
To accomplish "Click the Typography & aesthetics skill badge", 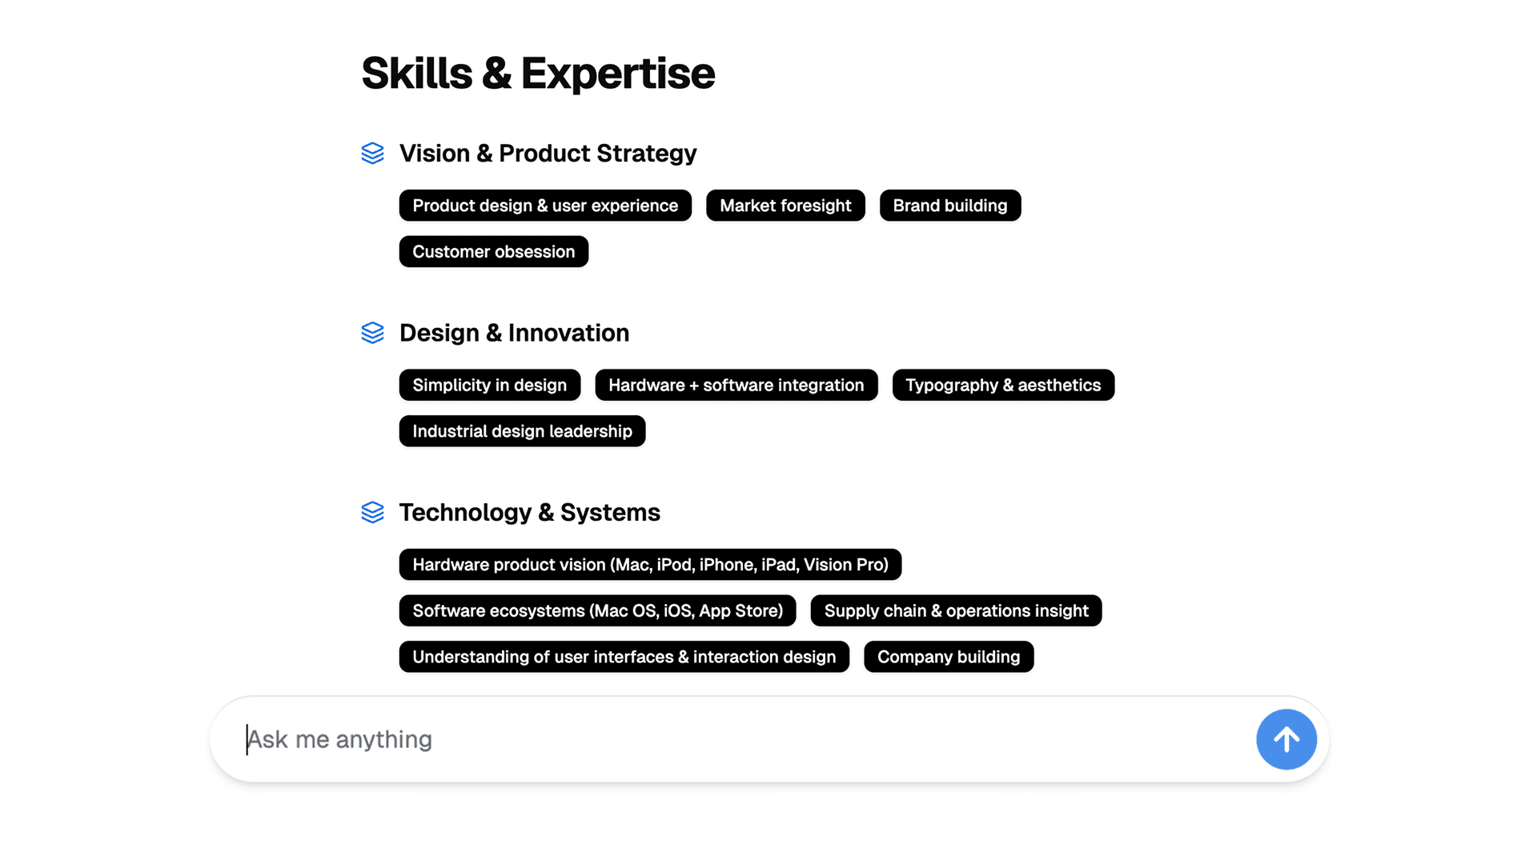I will [1003, 385].
